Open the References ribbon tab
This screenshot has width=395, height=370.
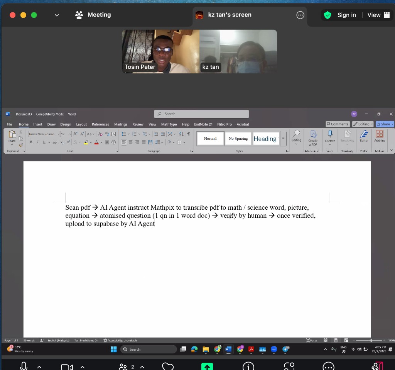coord(100,124)
